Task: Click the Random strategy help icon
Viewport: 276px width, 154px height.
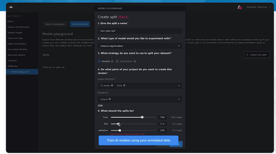Action: [x=112, y=61]
